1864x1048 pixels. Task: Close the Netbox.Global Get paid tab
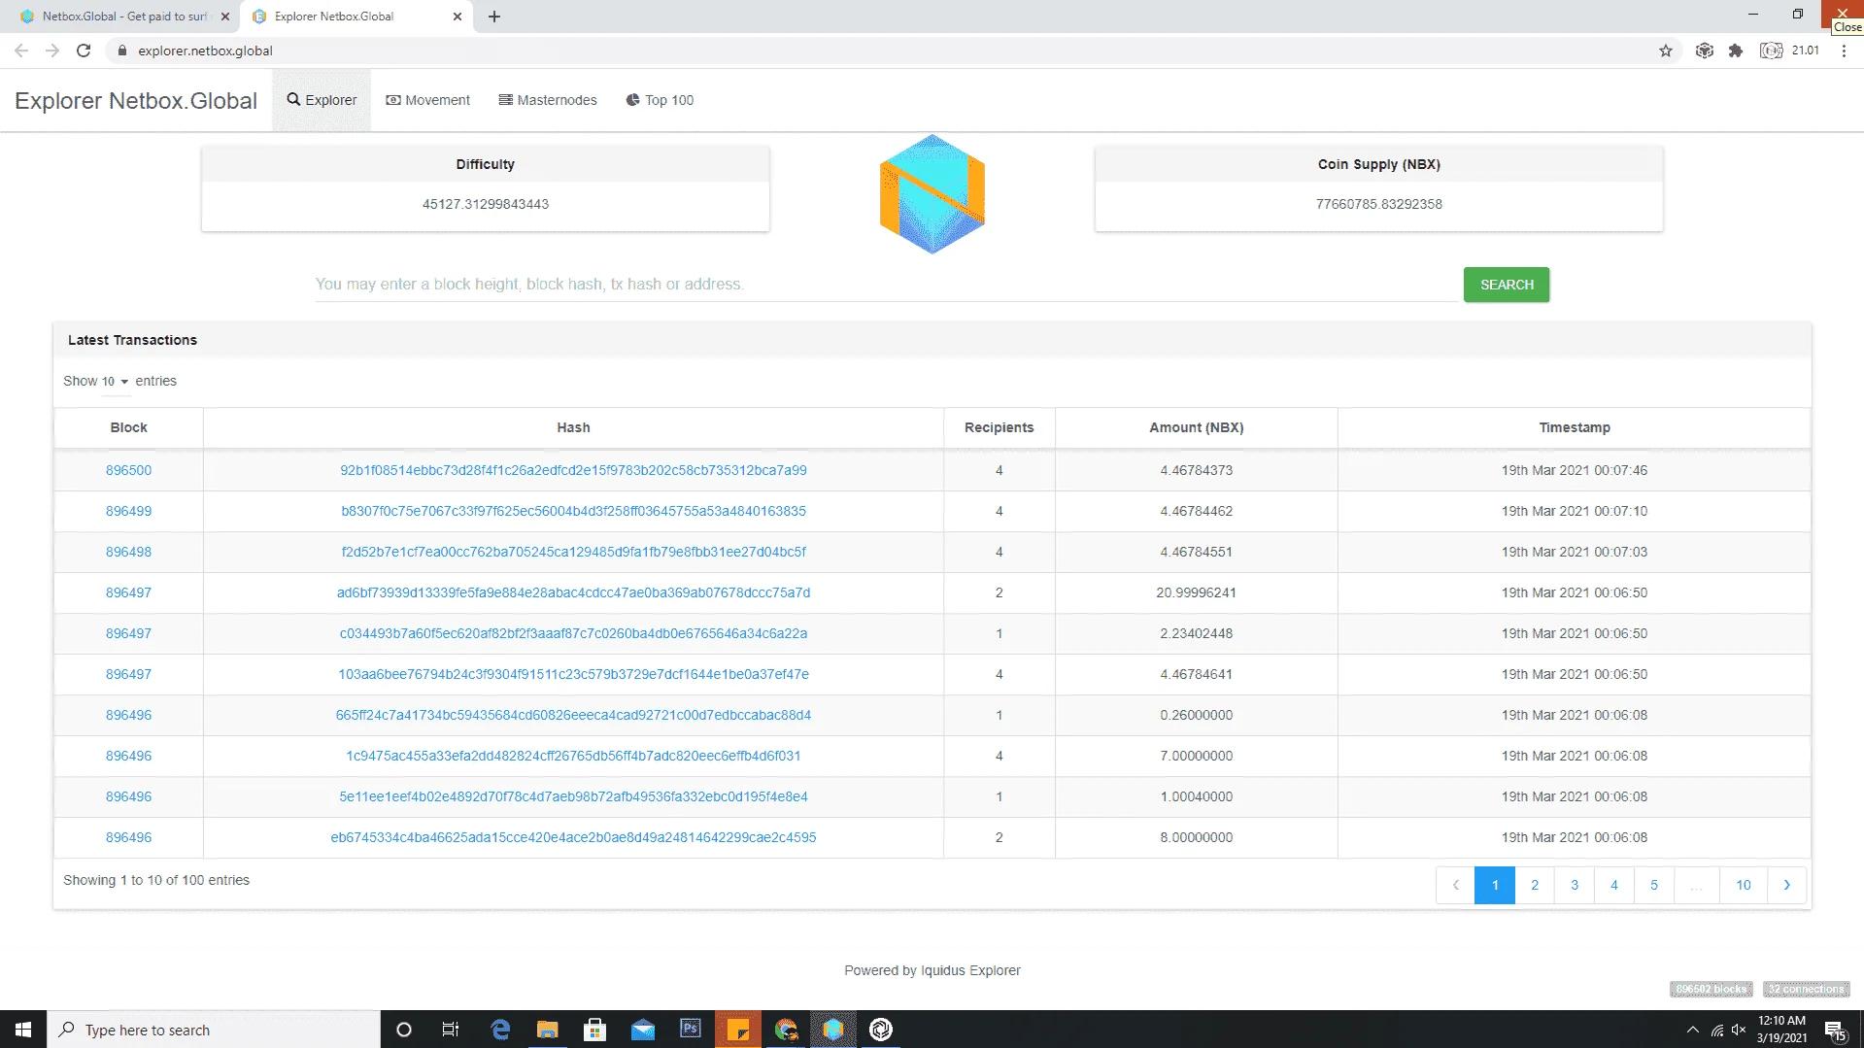tap(225, 17)
